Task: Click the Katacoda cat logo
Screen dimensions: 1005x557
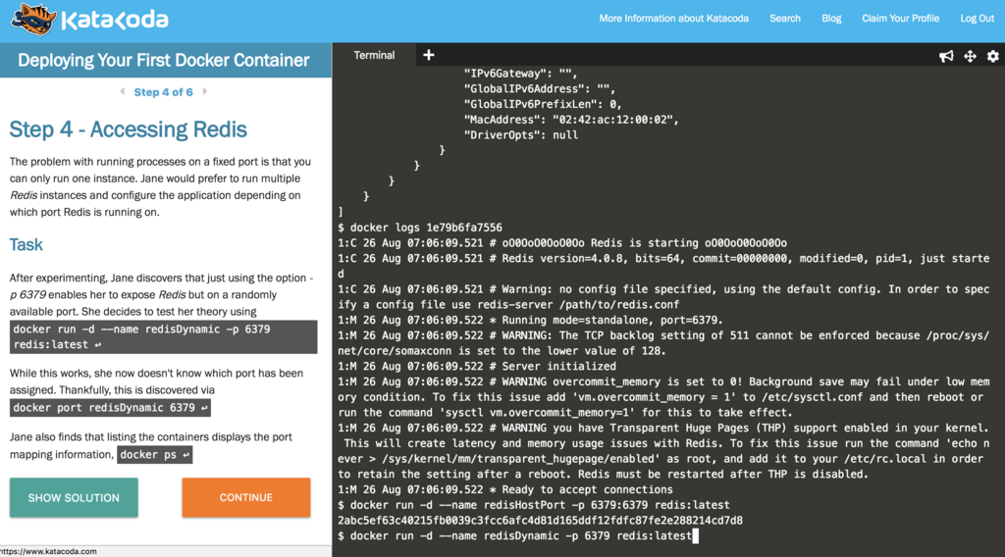Action: [x=34, y=20]
